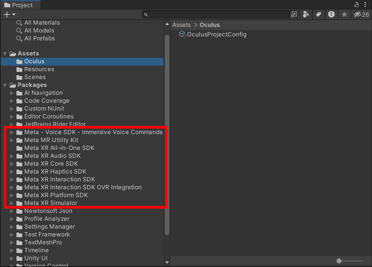Image resolution: width=372 pixels, height=267 pixels.
Task: Select TextMeshPro package folder
Action: pyautogui.click(x=43, y=242)
